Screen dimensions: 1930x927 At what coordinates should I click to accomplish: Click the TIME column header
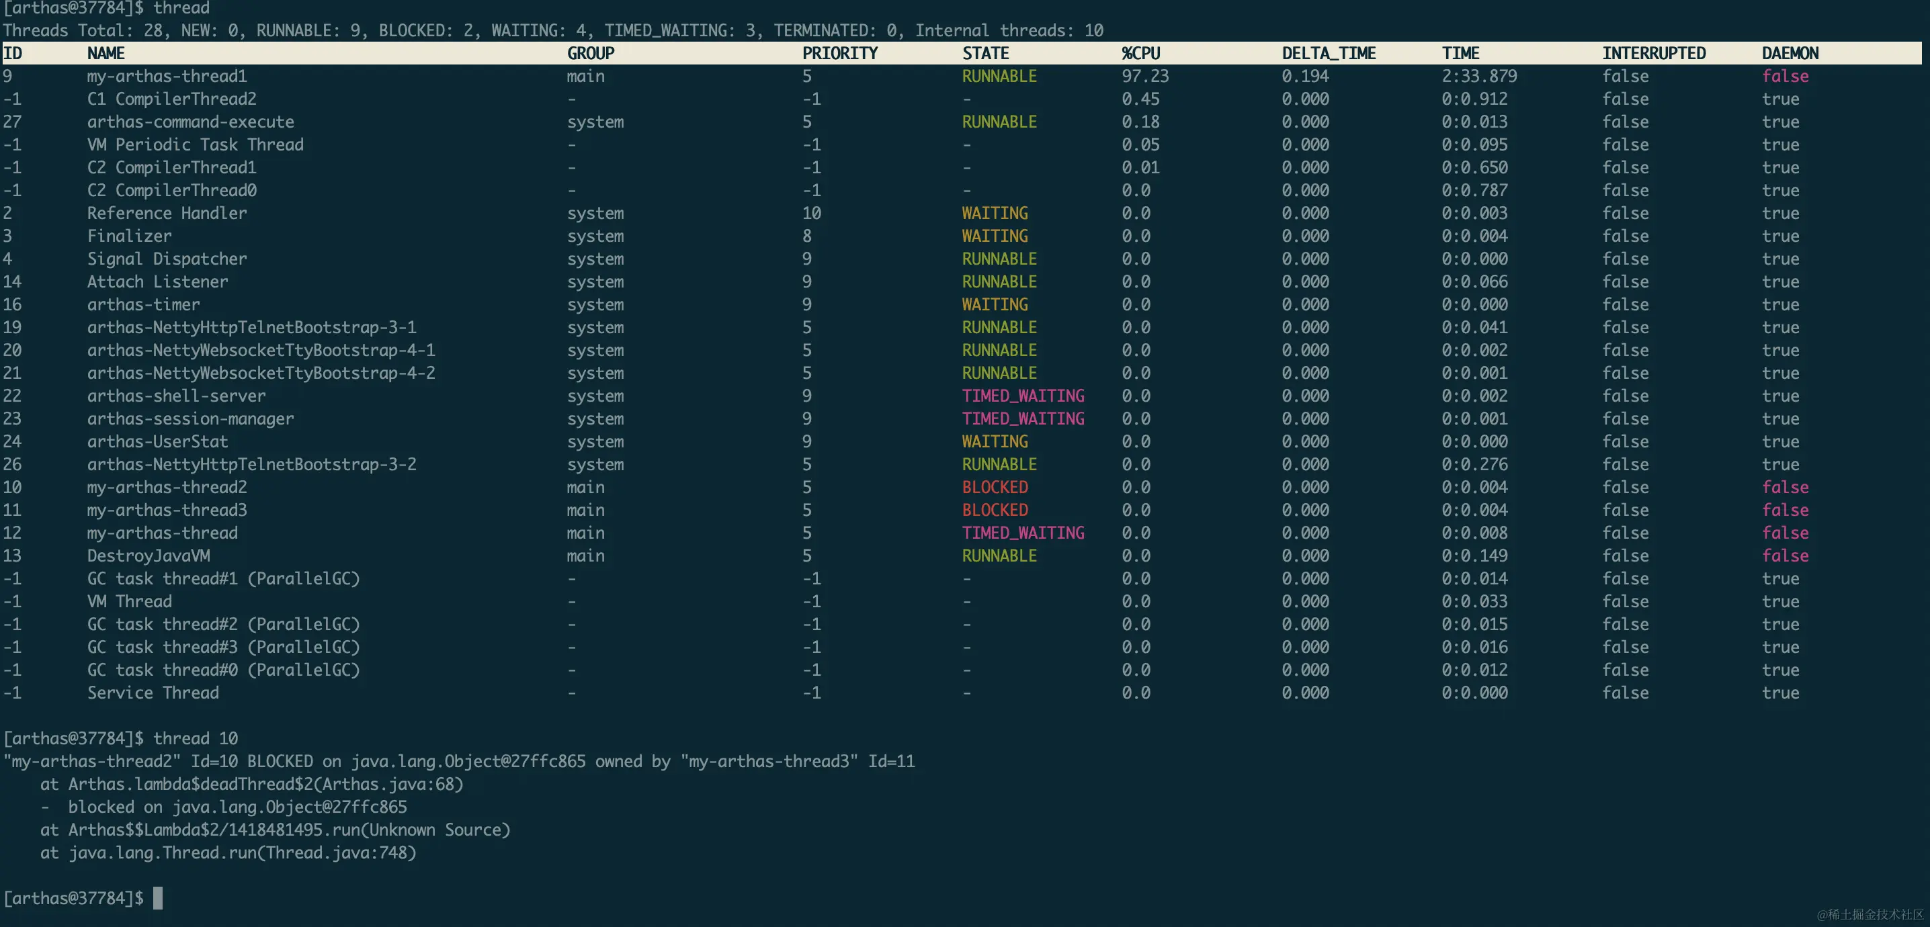click(x=1460, y=53)
